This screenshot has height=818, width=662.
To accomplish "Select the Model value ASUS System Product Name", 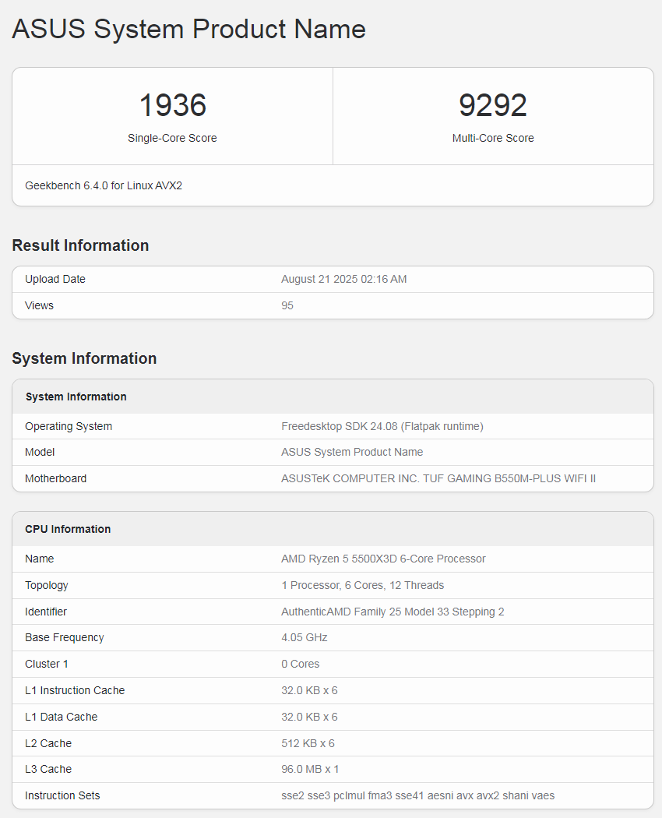I will pyautogui.click(x=352, y=453).
